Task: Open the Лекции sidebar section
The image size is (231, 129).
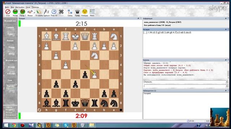Action: tap(10, 40)
